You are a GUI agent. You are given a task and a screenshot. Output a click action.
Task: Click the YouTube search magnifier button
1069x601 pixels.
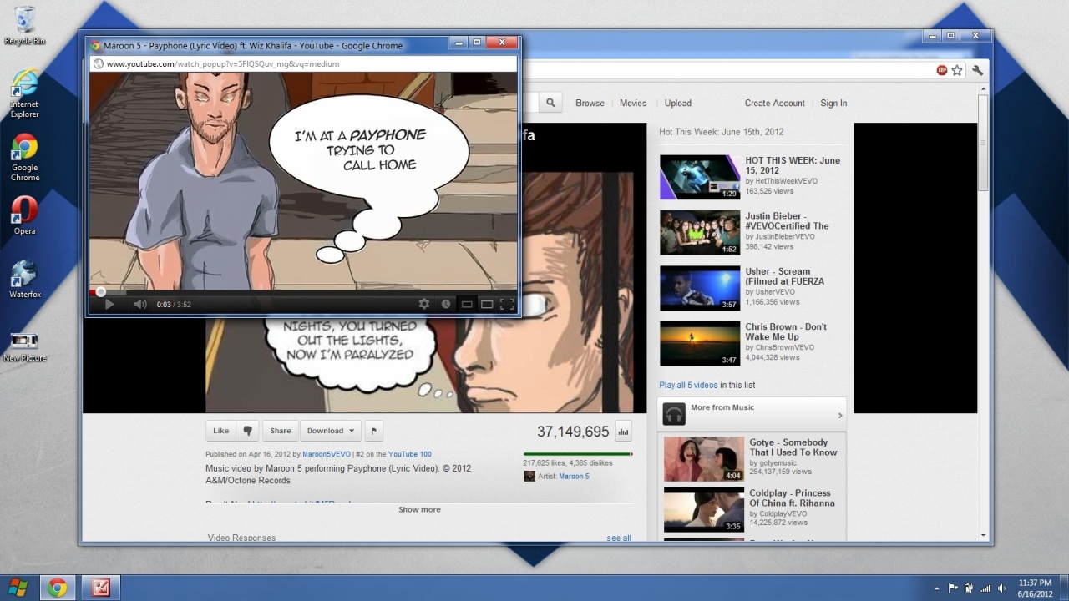click(x=550, y=103)
